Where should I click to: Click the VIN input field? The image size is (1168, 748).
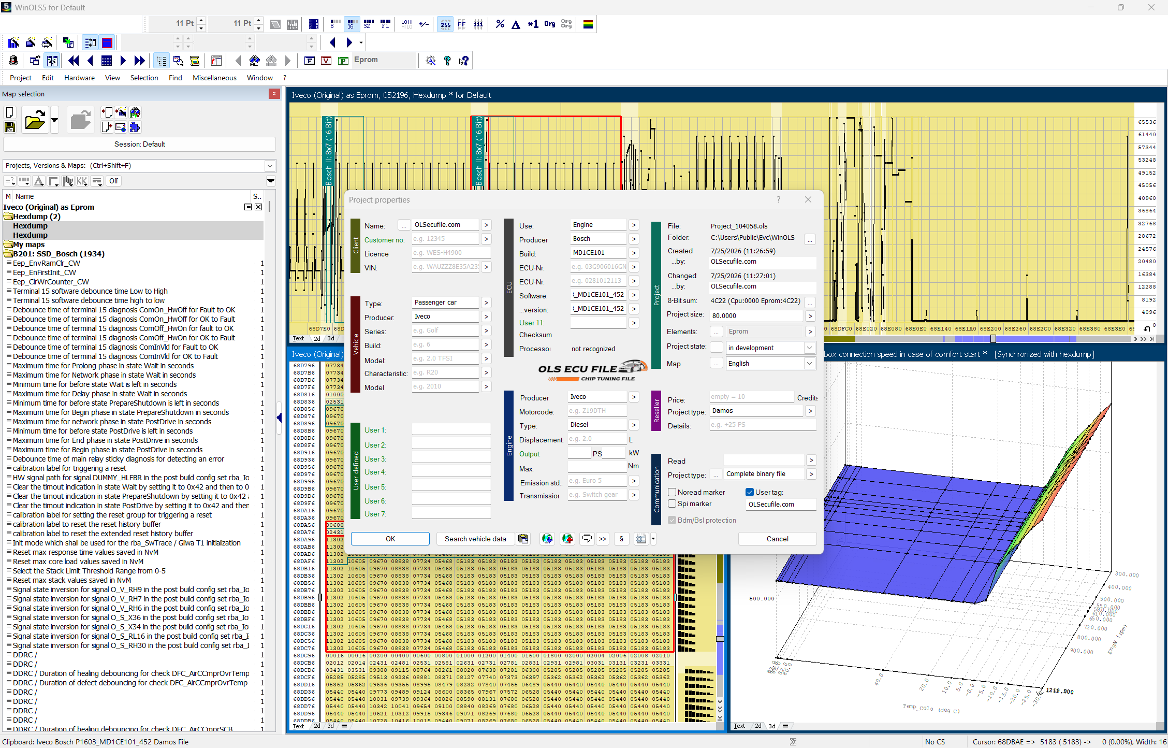click(x=446, y=267)
